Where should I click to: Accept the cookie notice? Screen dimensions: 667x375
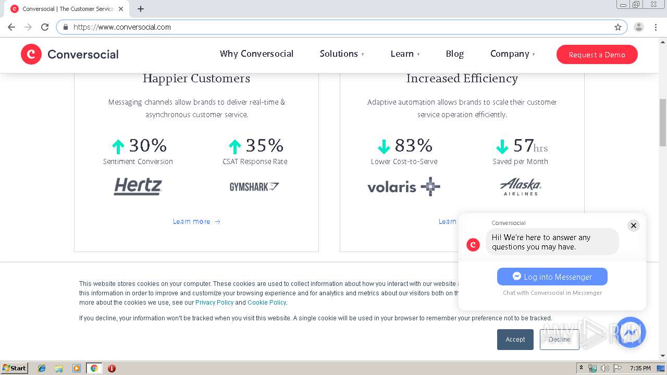515,340
